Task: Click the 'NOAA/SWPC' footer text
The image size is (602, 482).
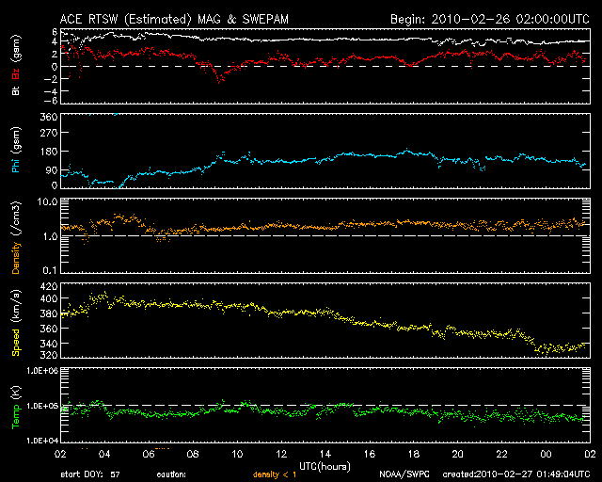Action: pos(404,475)
